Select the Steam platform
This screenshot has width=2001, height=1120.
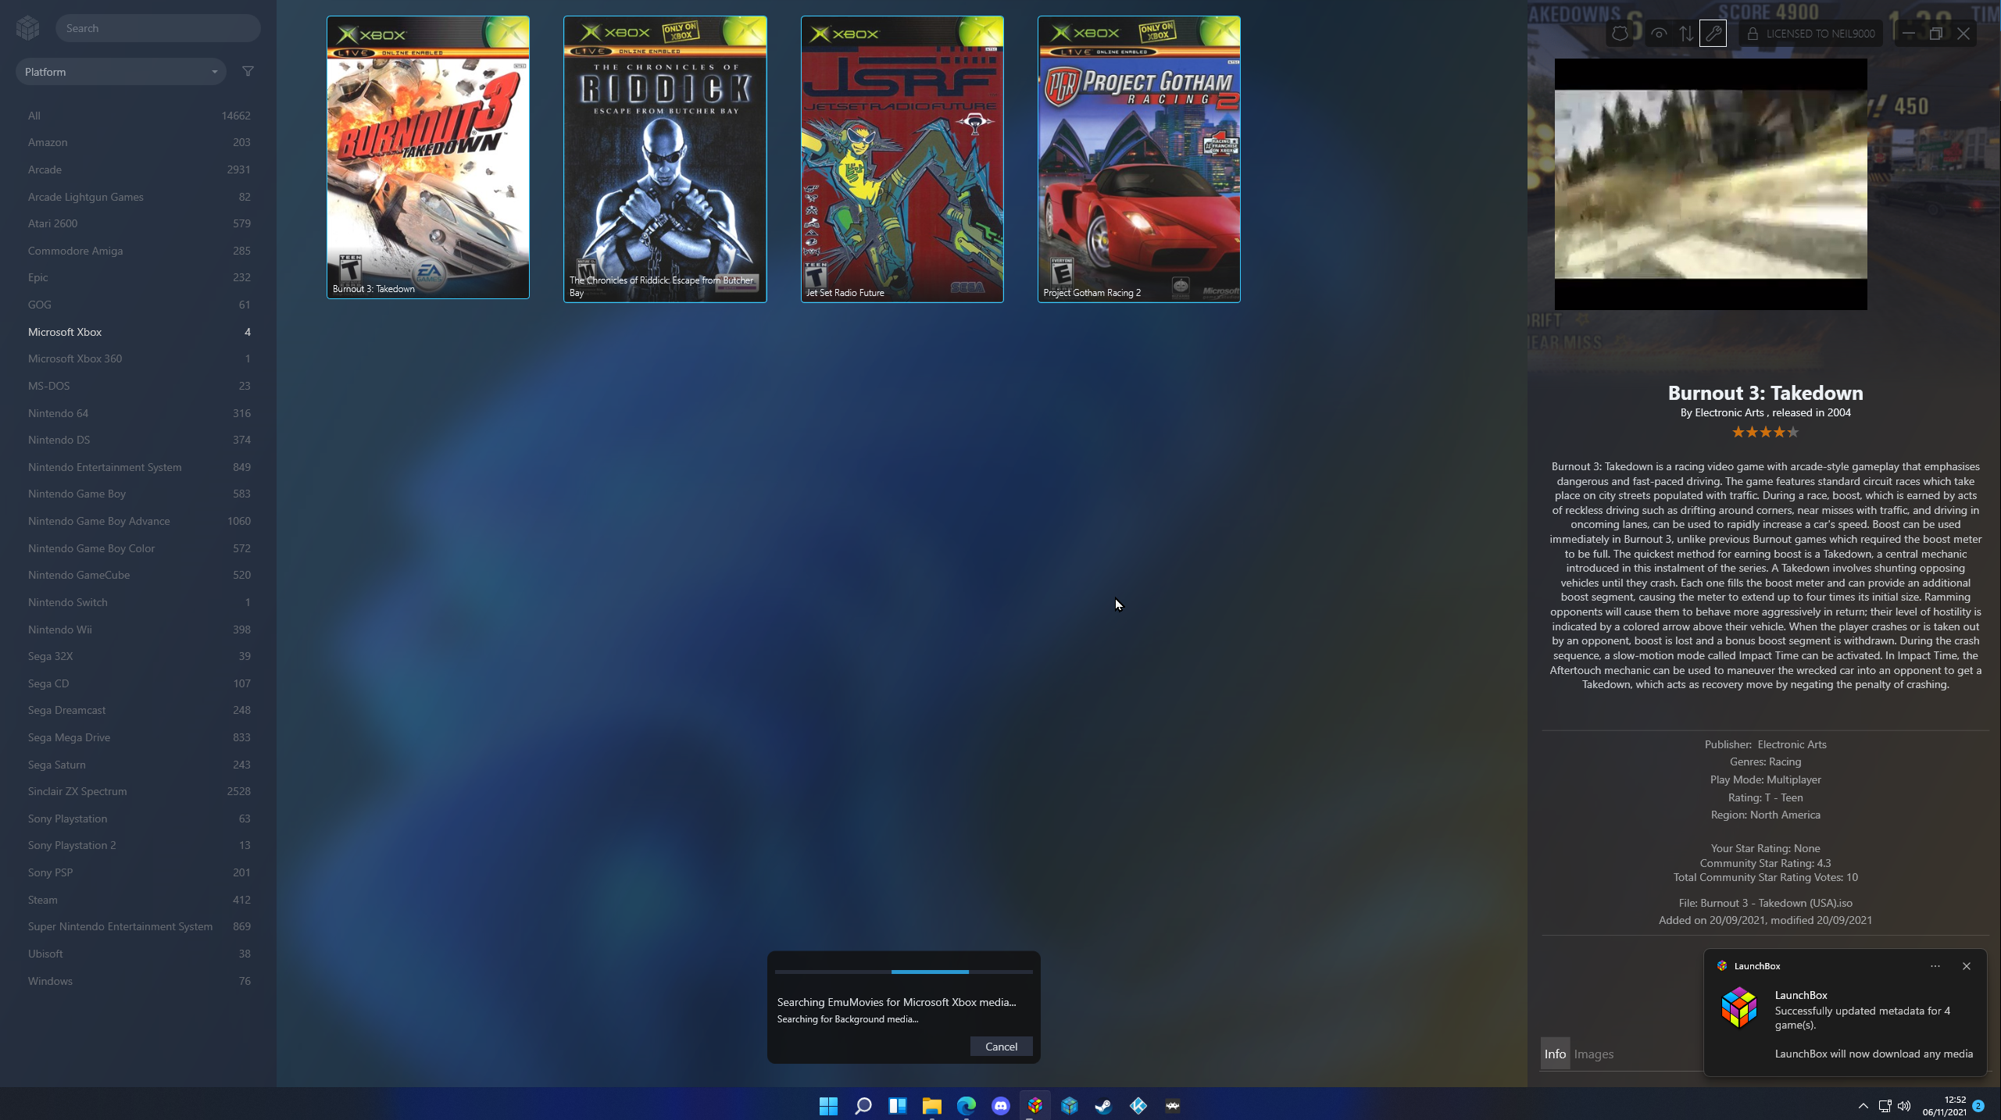[138, 900]
